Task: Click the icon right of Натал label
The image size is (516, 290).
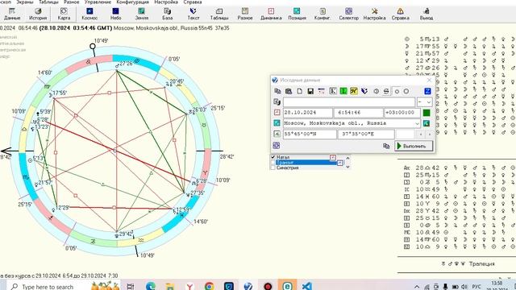Action: click(333, 158)
